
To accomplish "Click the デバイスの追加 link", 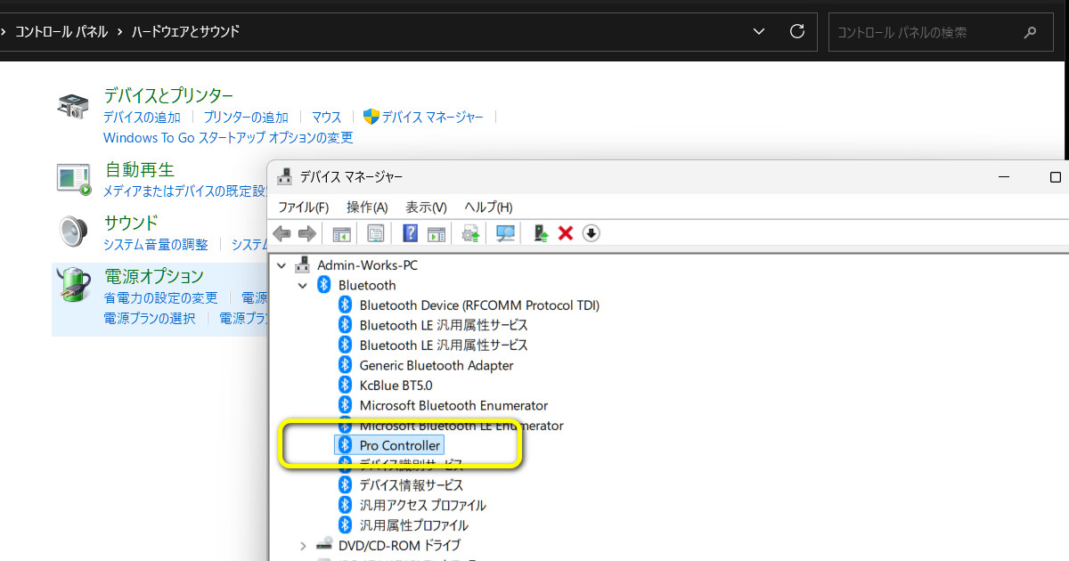I will pos(142,117).
